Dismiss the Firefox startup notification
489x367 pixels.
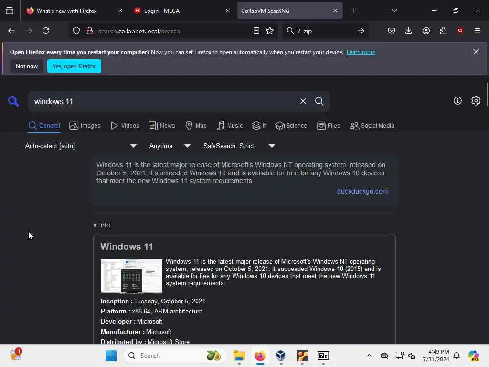coord(476,52)
